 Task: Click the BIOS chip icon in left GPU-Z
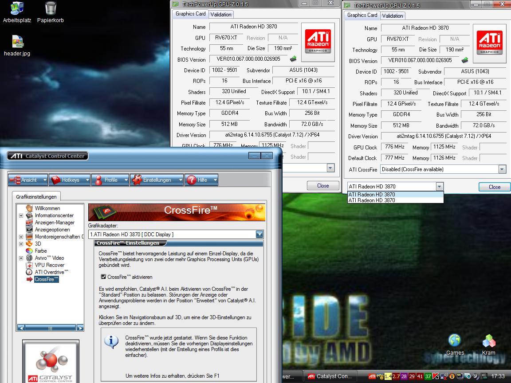293,59
